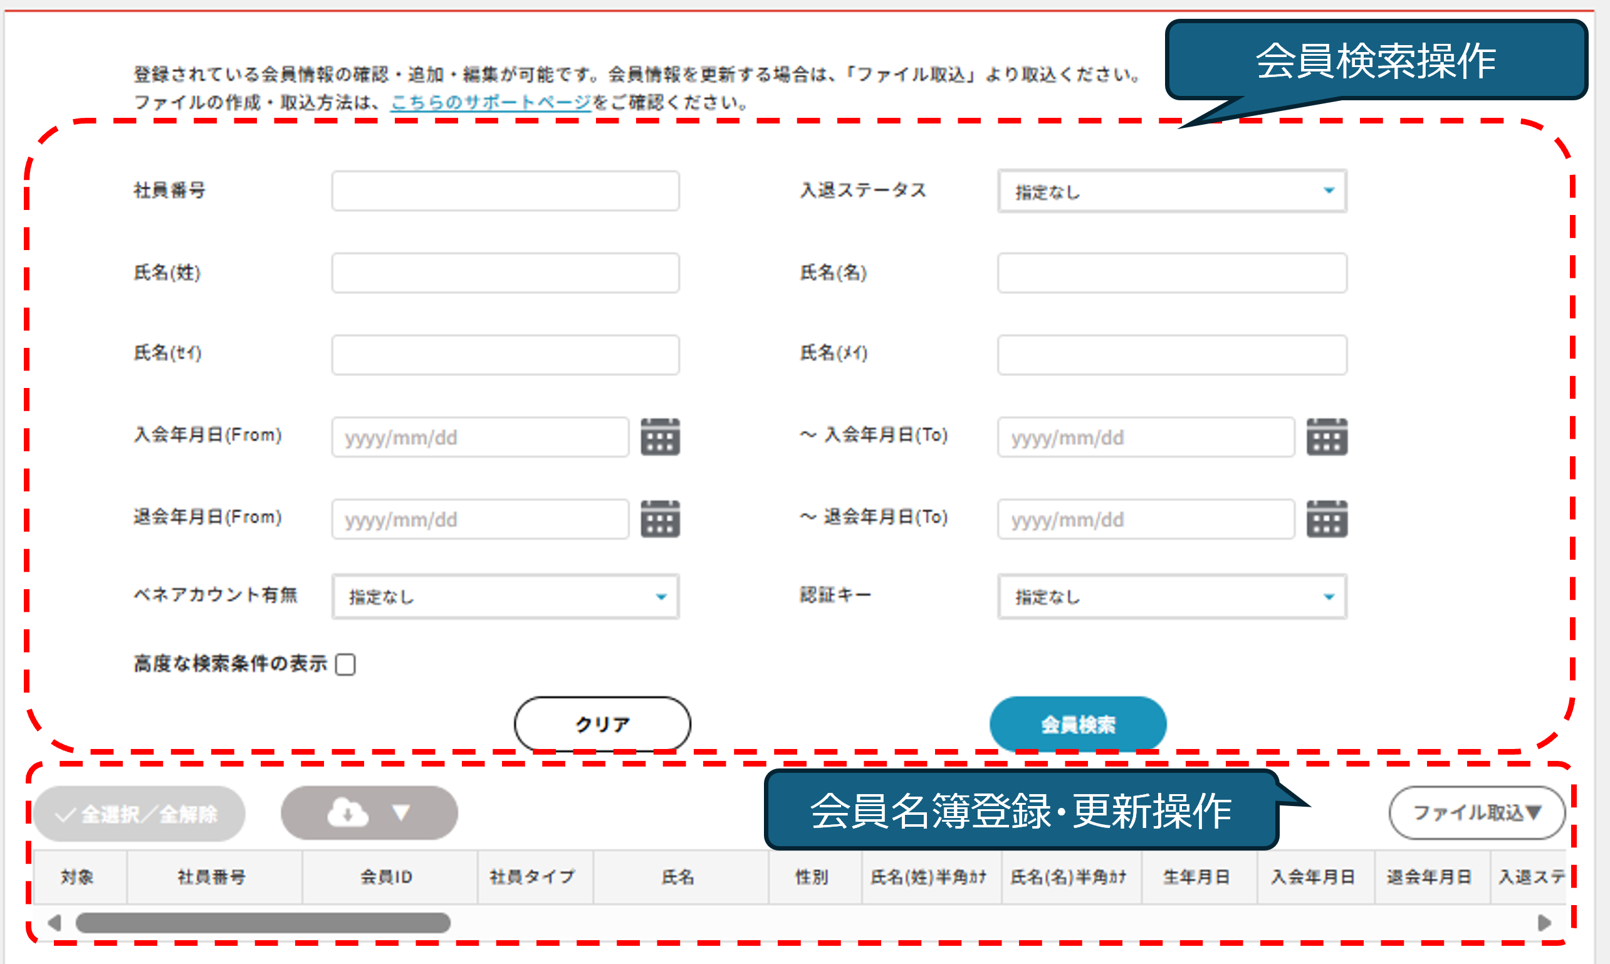Click 全選択/全解除 toggle button

click(x=139, y=814)
